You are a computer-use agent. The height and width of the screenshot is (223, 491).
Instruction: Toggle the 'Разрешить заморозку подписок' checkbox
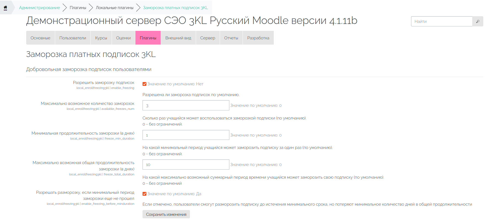click(x=144, y=84)
